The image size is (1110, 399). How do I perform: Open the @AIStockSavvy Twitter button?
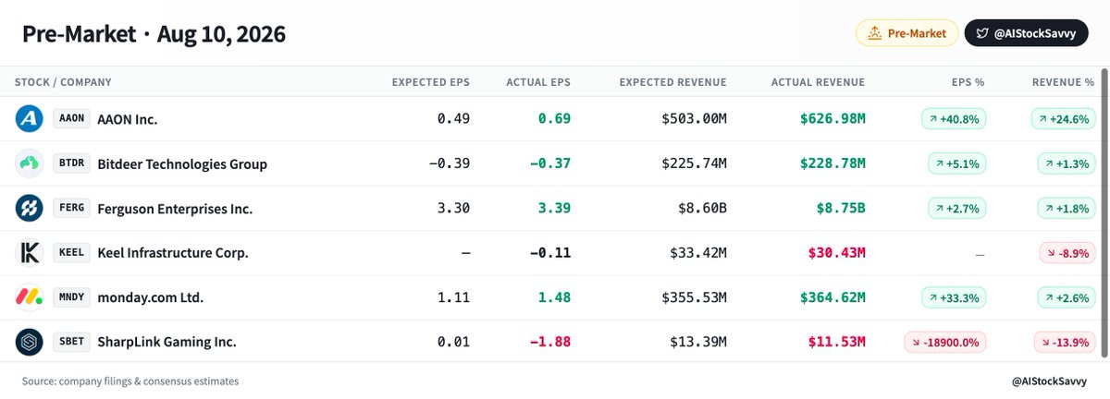pyautogui.click(x=1029, y=33)
